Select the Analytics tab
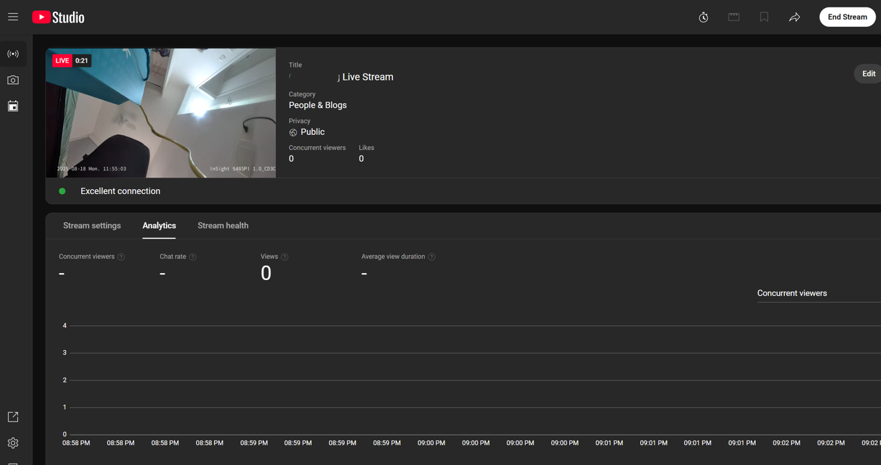 tap(159, 226)
